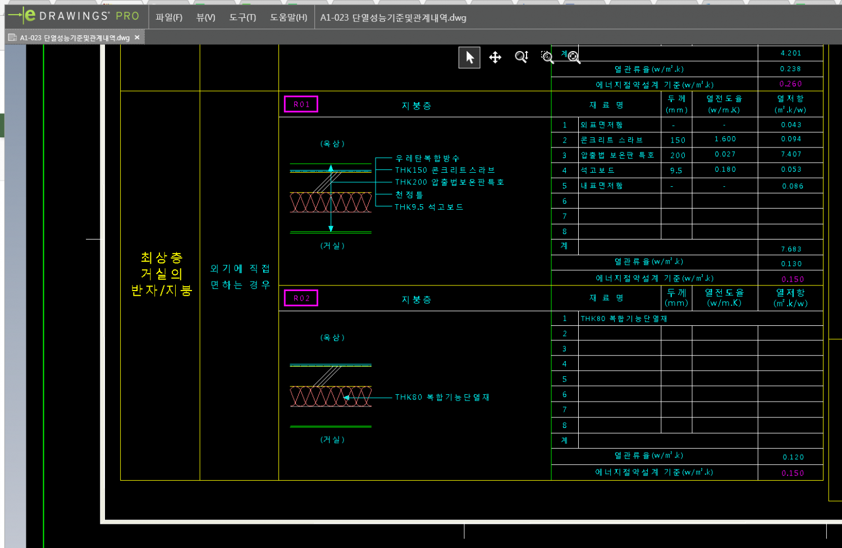The image size is (842, 548).
Task: Open the 뷰(V) menu
Action: tap(205, 17)
